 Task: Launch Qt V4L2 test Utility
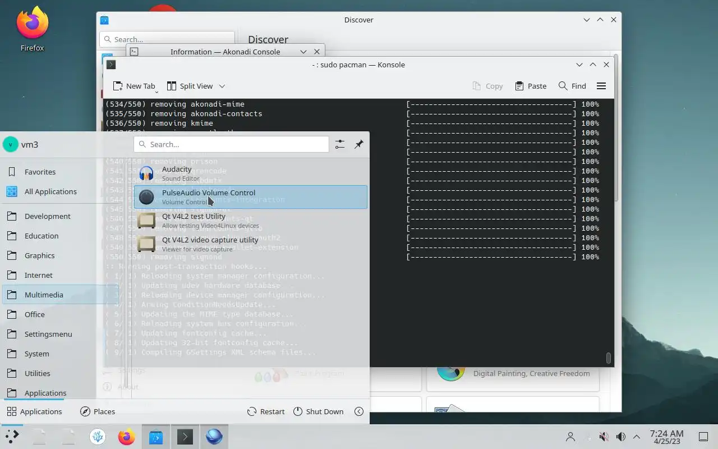click(250, 221)
